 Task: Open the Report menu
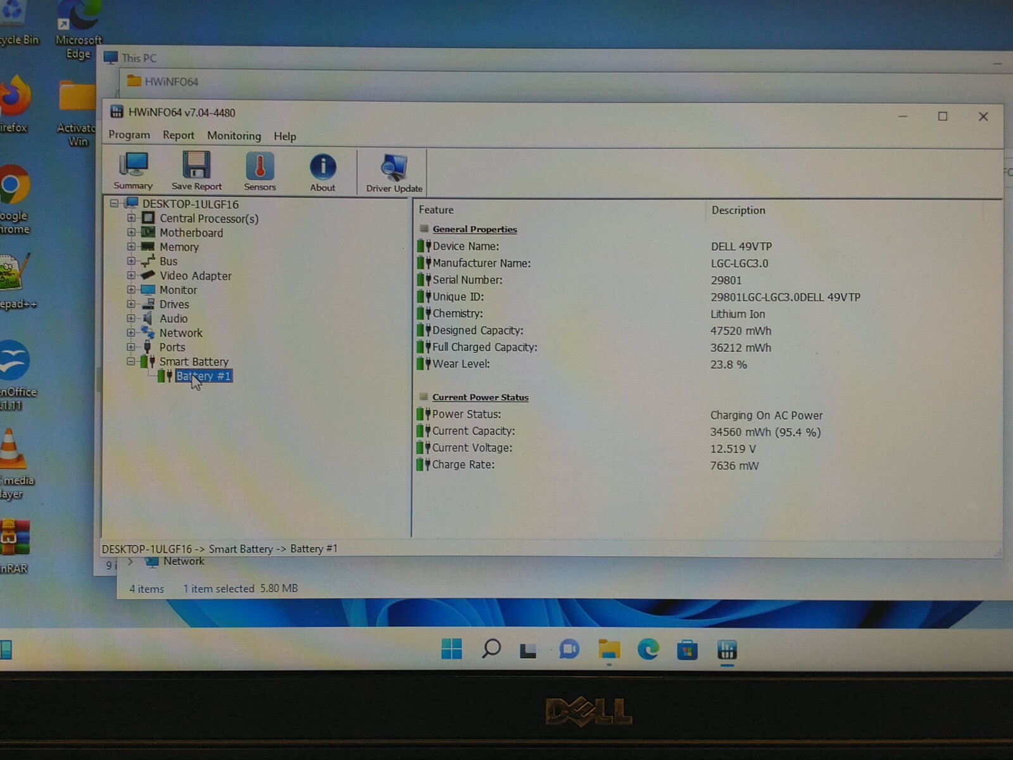tap(179, 135)
